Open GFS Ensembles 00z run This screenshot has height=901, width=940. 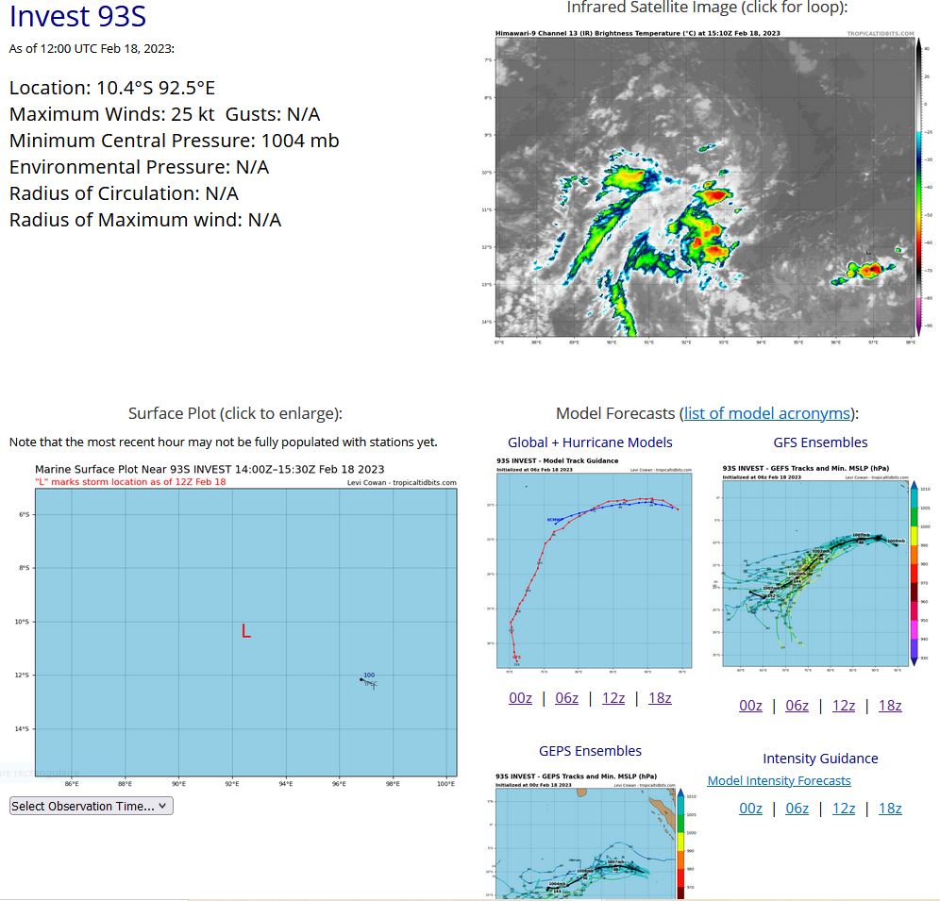[750, 706]
